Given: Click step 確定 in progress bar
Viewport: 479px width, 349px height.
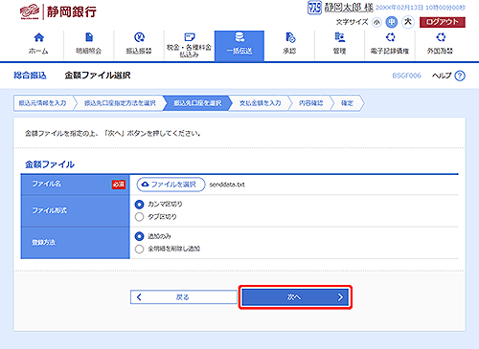Looking at the screenshot, I should (347, 103).
